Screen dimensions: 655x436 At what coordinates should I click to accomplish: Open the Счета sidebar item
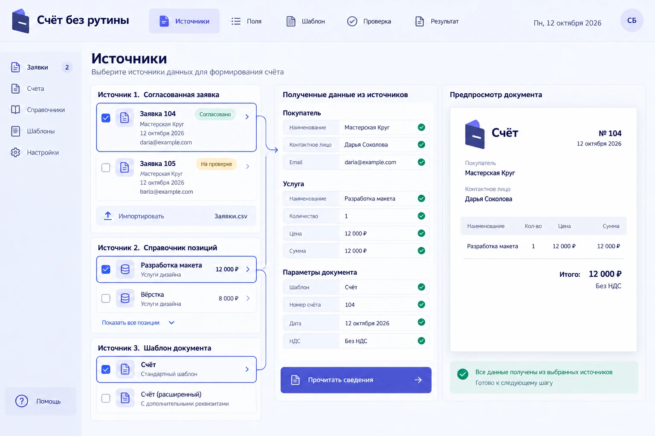click(x=35, y=89)
